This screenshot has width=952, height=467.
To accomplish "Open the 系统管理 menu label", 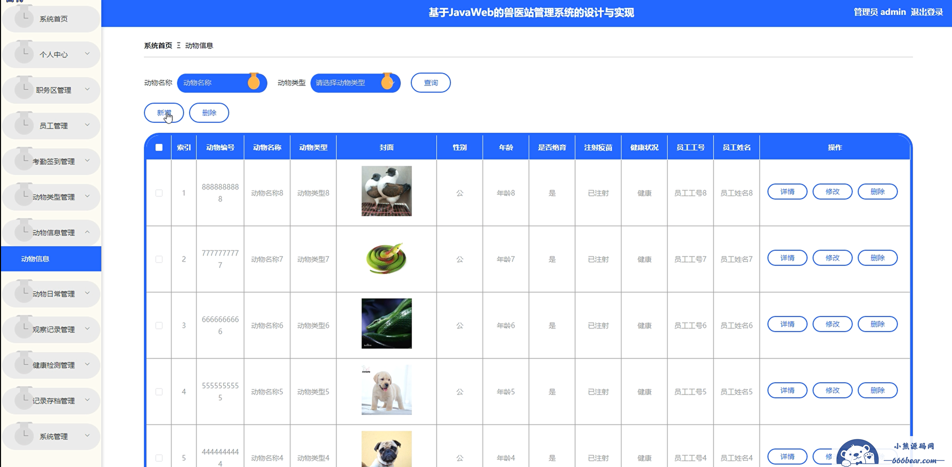I will pyautogui.click(x=54, y=436).
